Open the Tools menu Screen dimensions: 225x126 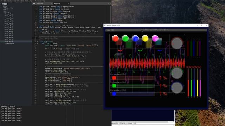point(27,1)
